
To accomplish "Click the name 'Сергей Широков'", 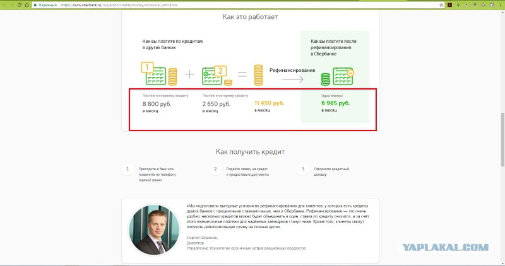I will pos(202,238).
